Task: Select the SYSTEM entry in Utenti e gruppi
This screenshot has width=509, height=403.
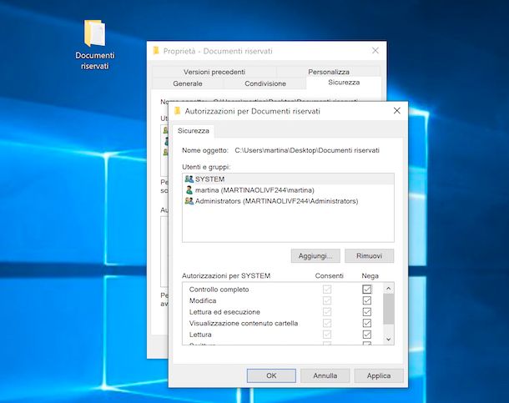Action: [x=288, y=179]
